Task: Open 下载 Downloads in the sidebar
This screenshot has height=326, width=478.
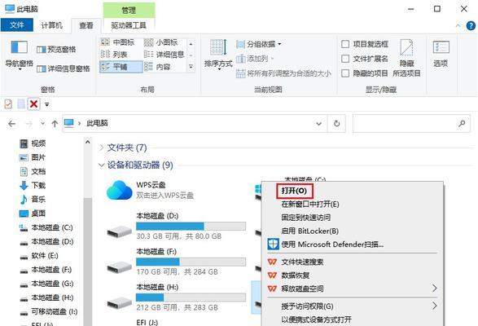Action: [x=33, y=185]
